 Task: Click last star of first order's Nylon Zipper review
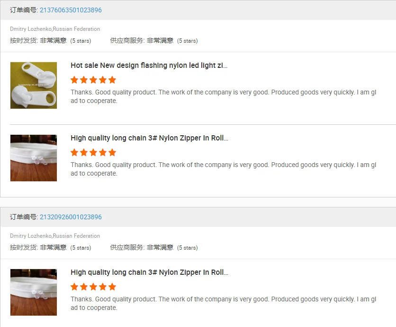112,152
